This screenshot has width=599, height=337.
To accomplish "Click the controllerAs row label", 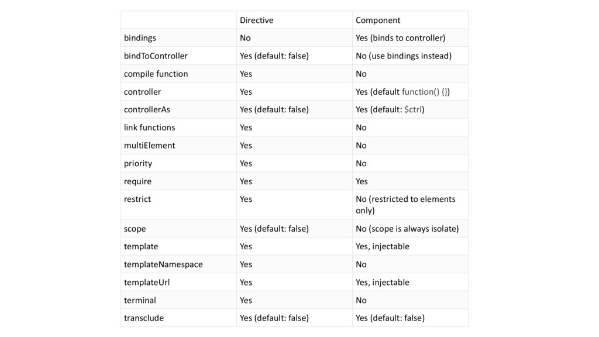I will click(147, 109).
